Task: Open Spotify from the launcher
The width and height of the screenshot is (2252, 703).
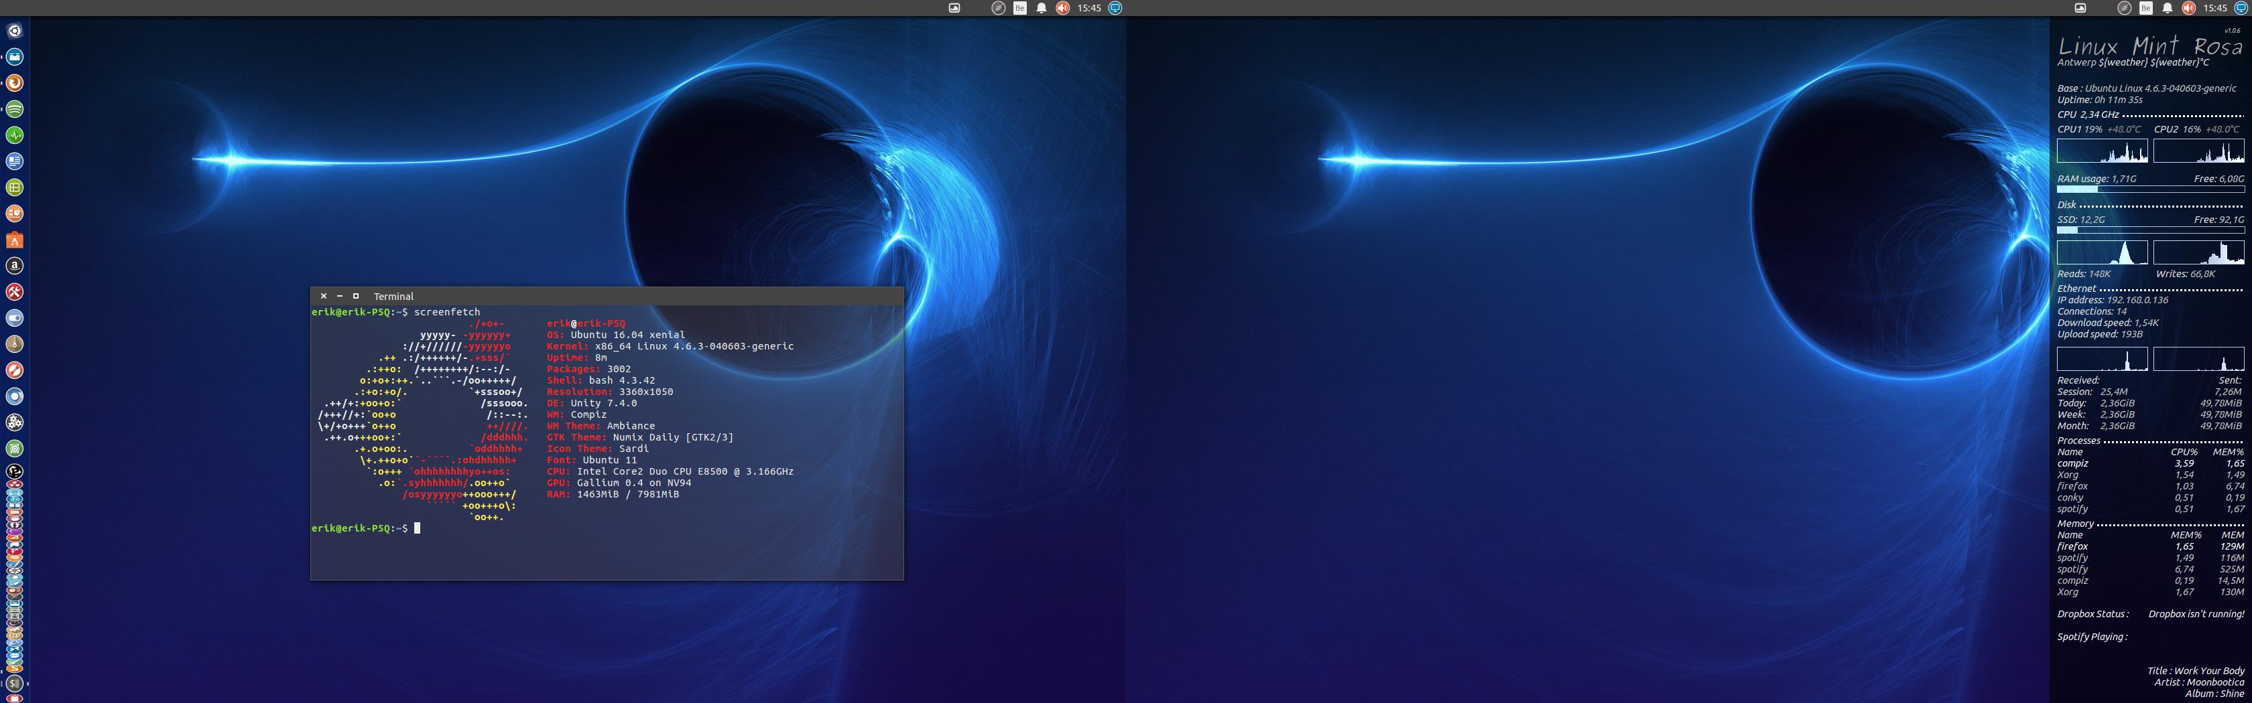Action: coord(15,110)
